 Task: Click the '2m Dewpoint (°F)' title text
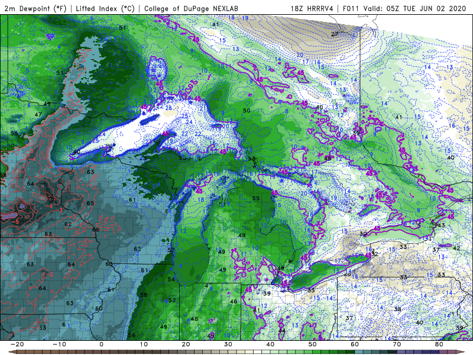(35, 9)
